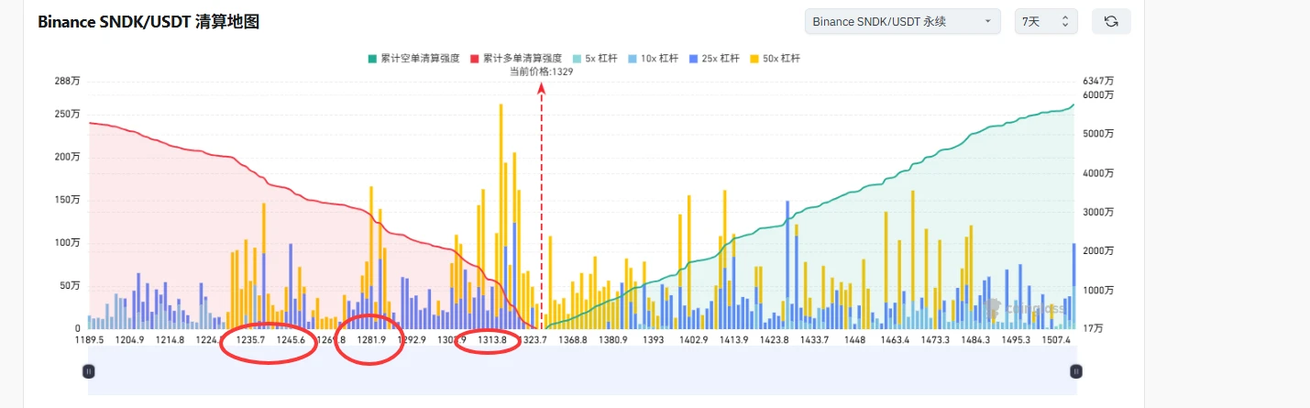The height and width of the screenshot is (408, 1310).
Task: Toggle the 累计多单清算强度 legend item
Action: (515, 59)
